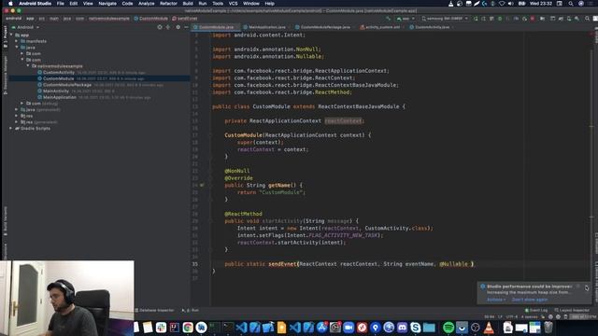Open Zoom from the dock
The height and width of the screenshot is (336, 598).
coord(349,328)
